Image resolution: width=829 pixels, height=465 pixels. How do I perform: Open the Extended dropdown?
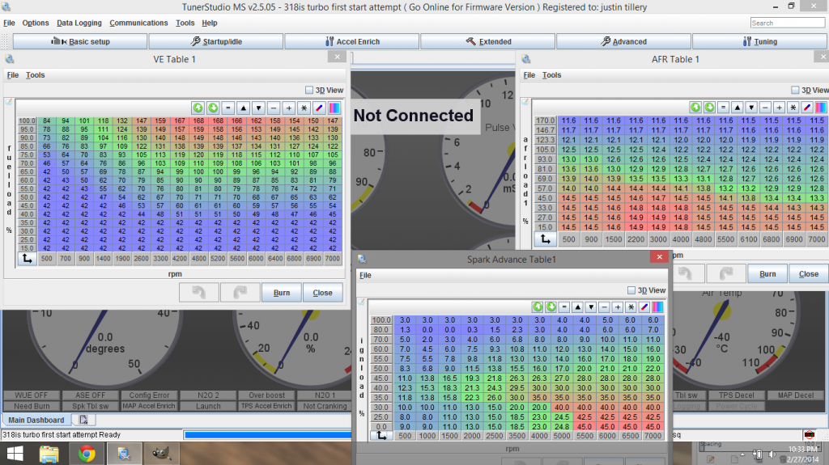[487, 41]
